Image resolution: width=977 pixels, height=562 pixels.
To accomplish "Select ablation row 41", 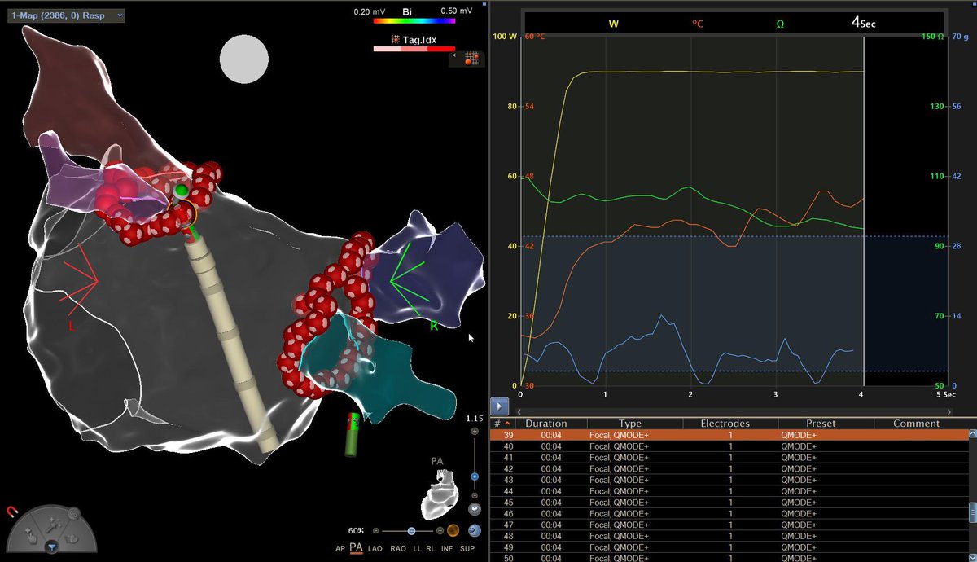I will click(728, 458).
